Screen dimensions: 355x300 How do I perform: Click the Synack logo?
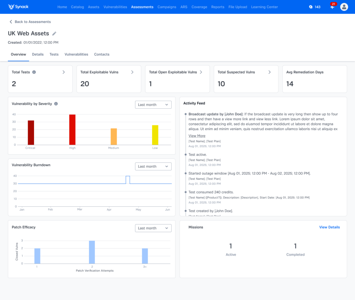(18, 7)
